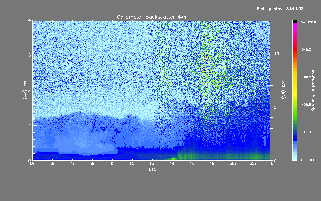Click the '12:' hour tick on the UTC axis
The image size is (321, 201).
click(x=152, y=164)
